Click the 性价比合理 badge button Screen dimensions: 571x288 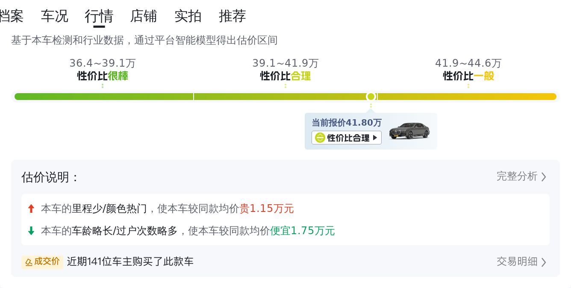(347, 138)
